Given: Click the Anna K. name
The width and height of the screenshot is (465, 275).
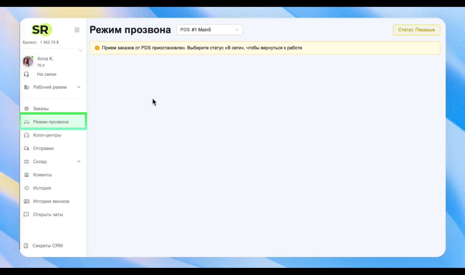Looking at the screenshot, I should click(x=45, y=59).
